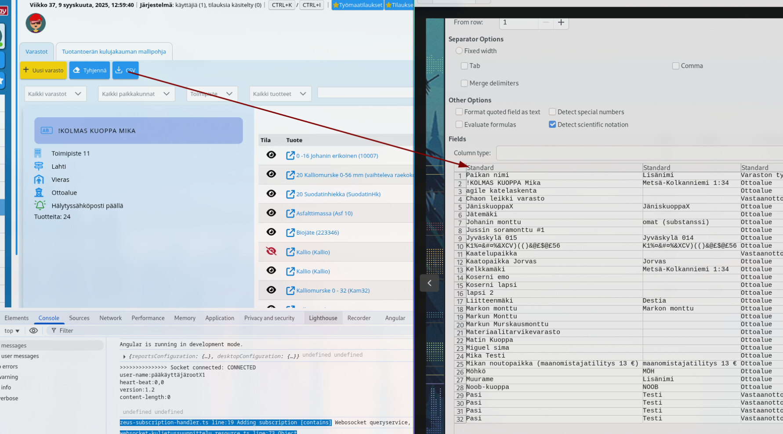
Task: Click the crossed-out eye icon for Kallio
Action: [271, 251]
